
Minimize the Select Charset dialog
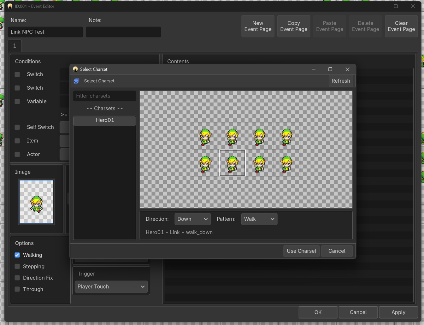(x=313, y=69)
